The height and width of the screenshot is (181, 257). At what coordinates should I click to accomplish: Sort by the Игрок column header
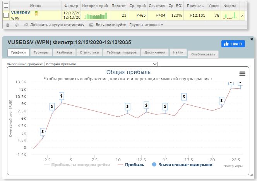[36, 6]
